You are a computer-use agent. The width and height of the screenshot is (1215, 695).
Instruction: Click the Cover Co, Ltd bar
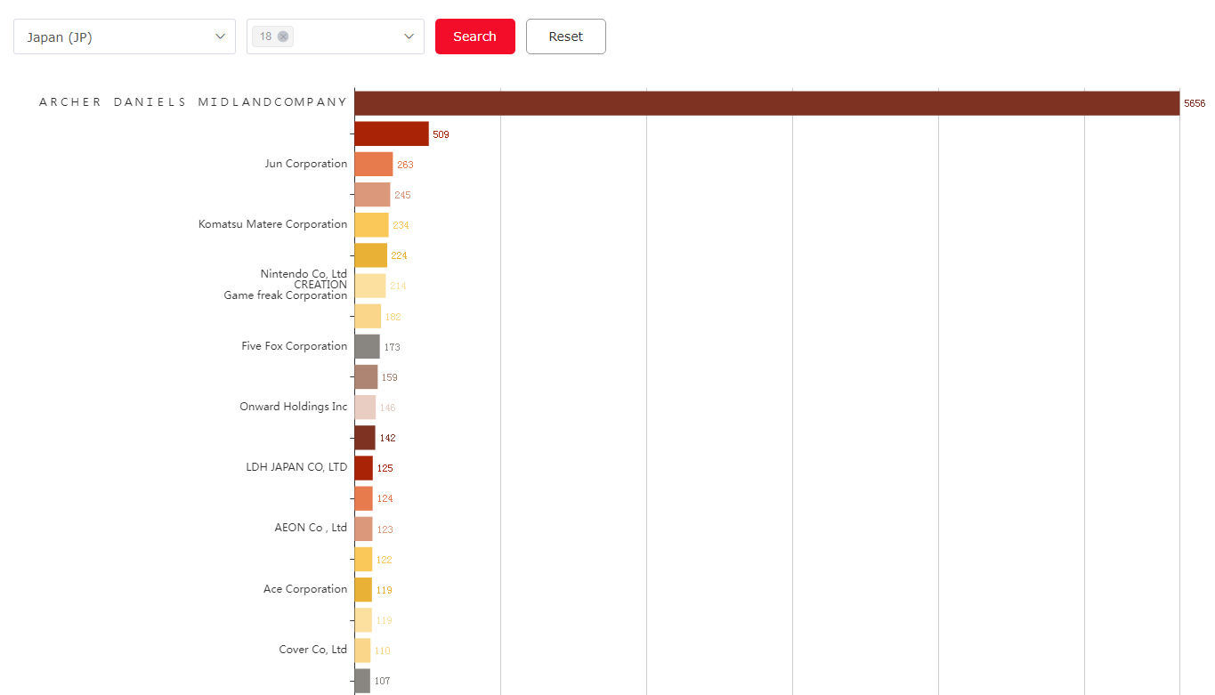pyautogui.click(x=362, y=651)
